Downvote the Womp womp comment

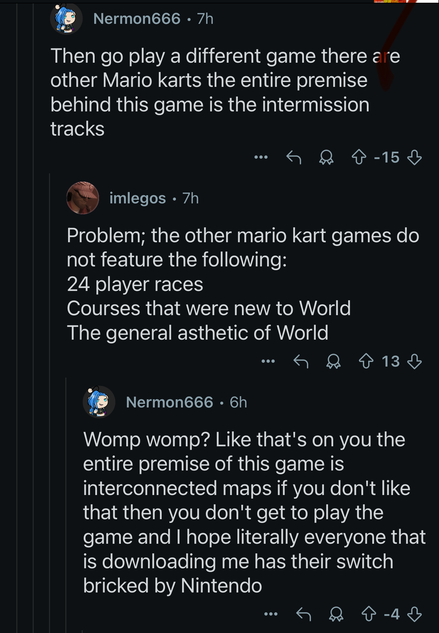(x=414, y=614)
